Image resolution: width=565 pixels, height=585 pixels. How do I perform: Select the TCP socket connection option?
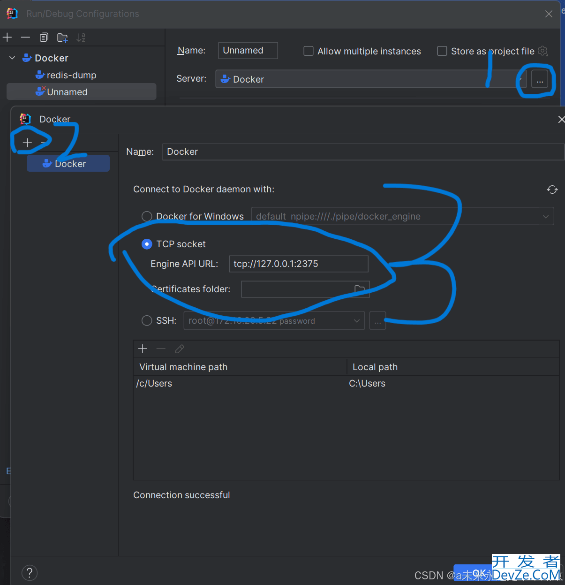147,244
